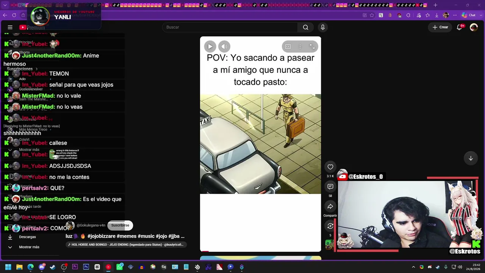This screenshot has height=273, width=485.
Task: Like the Short with the heart
Action: 330,167
